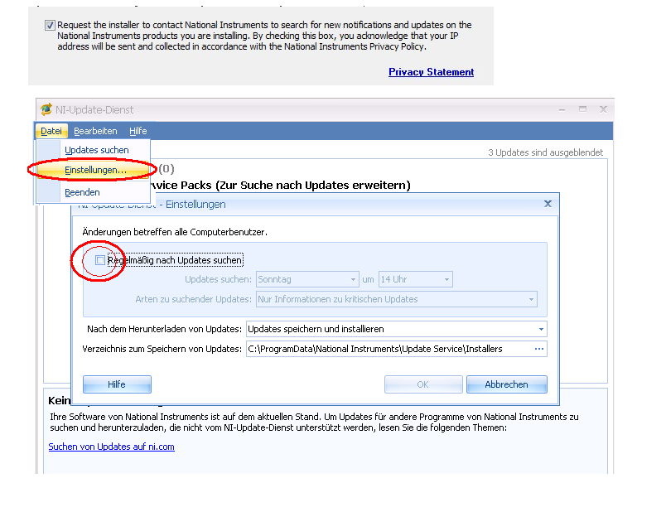This screenshot has height=512, width=666.
Task: Maximize the NI-Update-Dienst window
Action: (583, 109)
